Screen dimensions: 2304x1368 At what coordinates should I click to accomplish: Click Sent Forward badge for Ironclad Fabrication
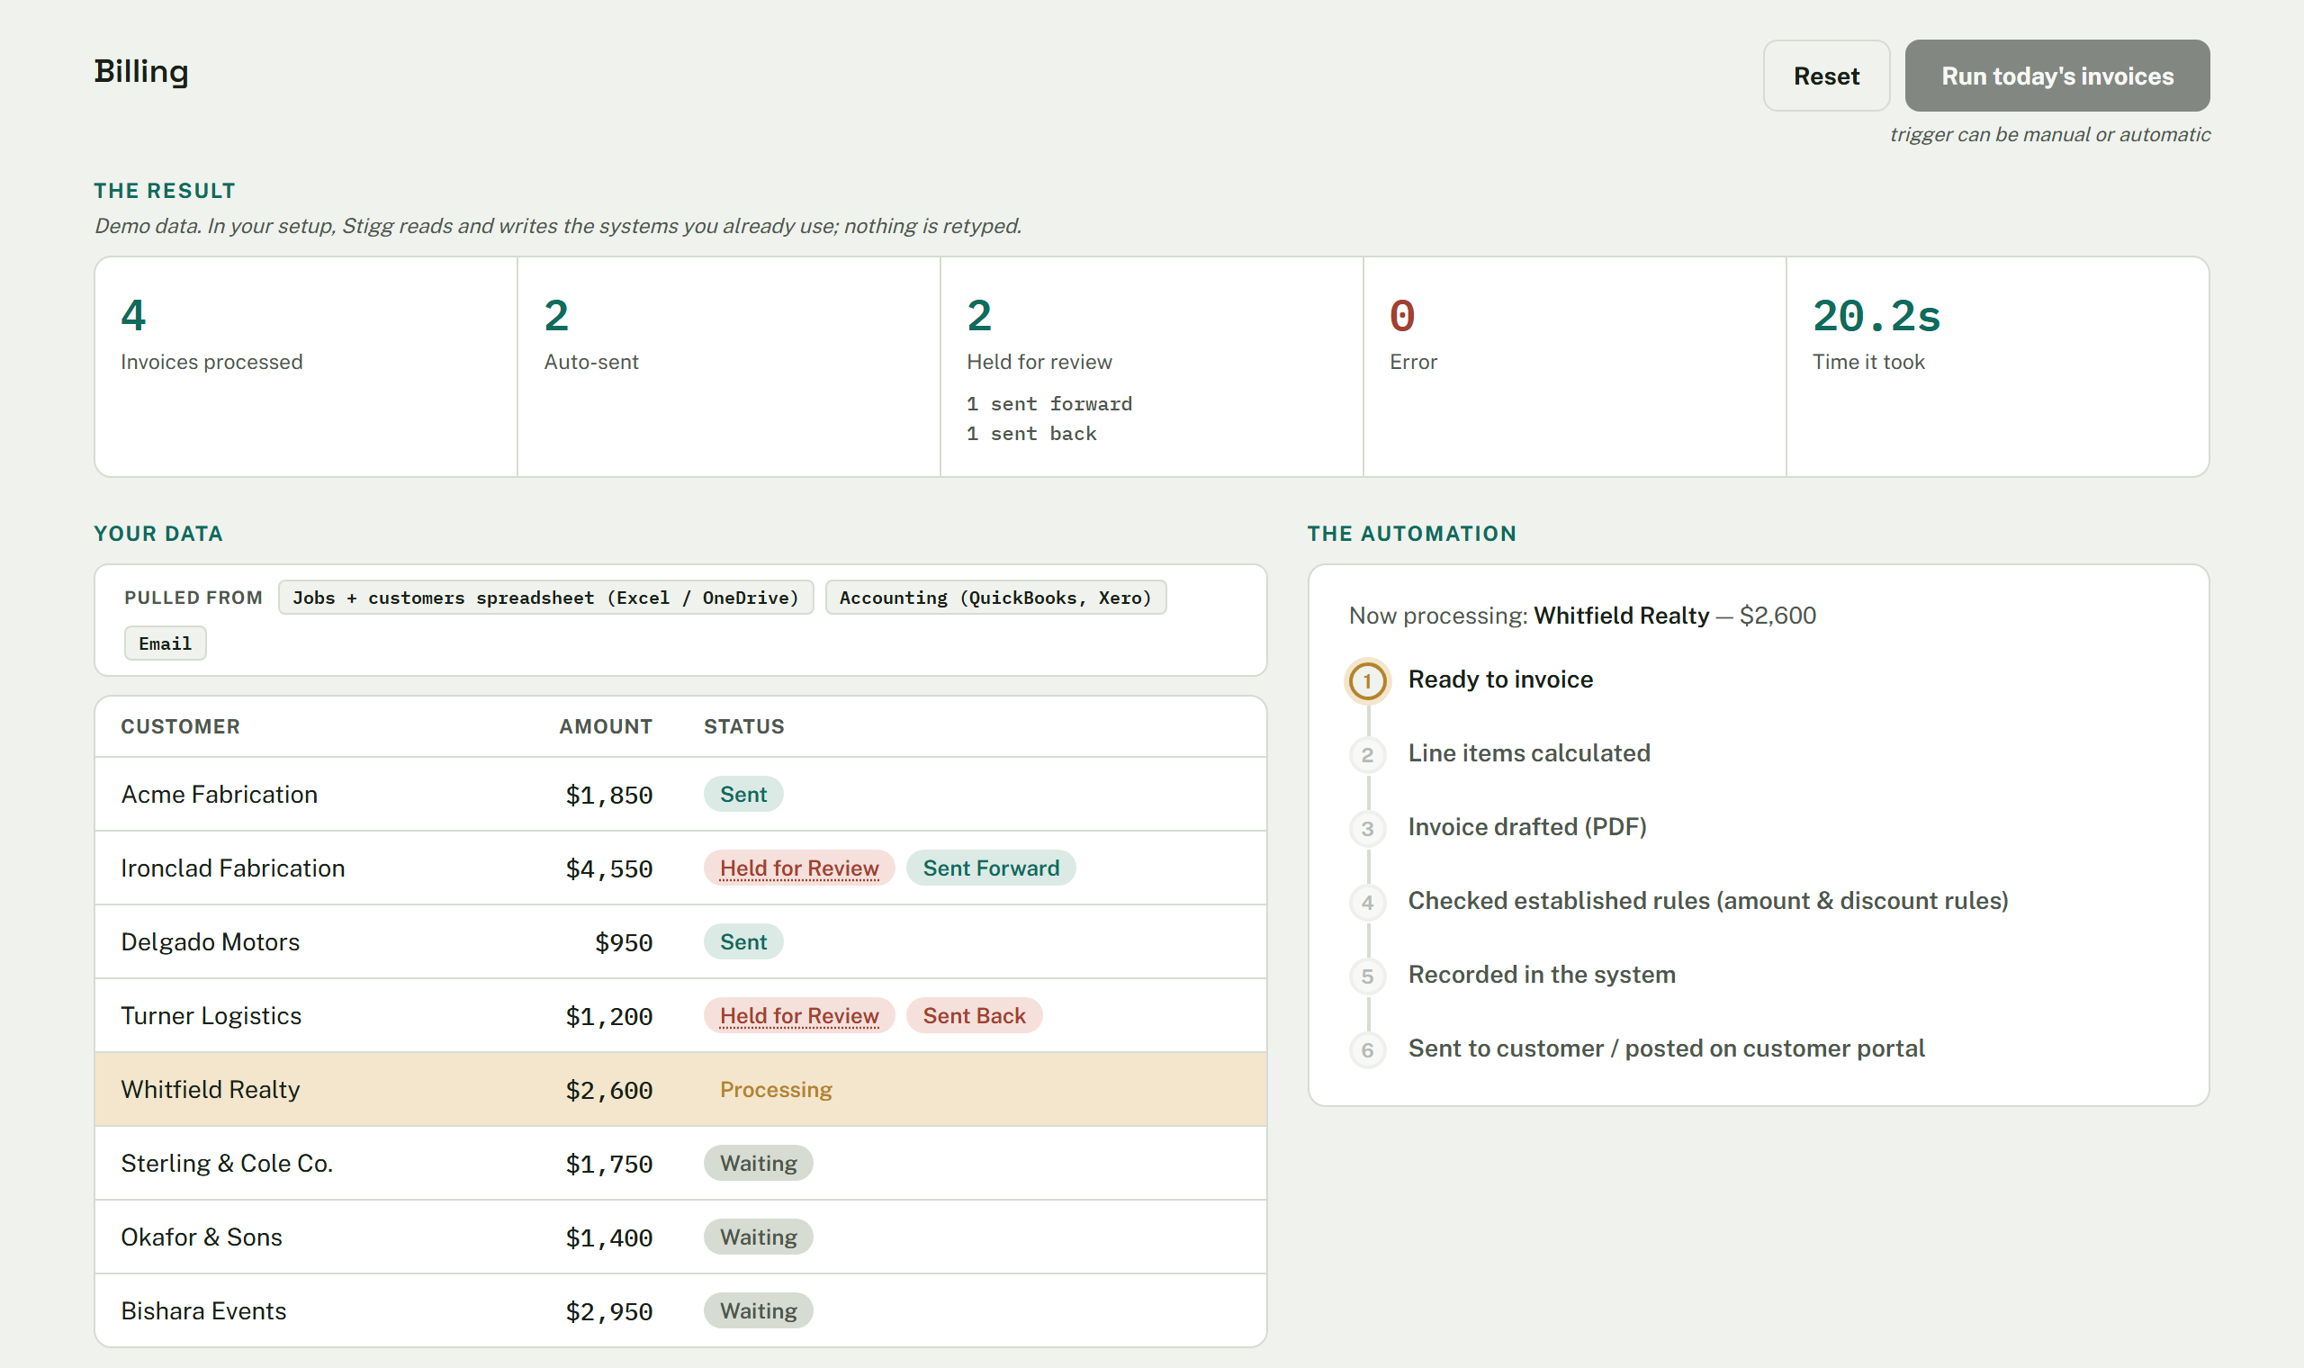coord(991,868)
